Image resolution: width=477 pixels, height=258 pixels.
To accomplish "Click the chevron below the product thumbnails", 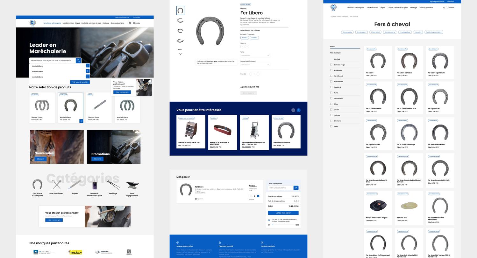I will click(x=180, y=54).
